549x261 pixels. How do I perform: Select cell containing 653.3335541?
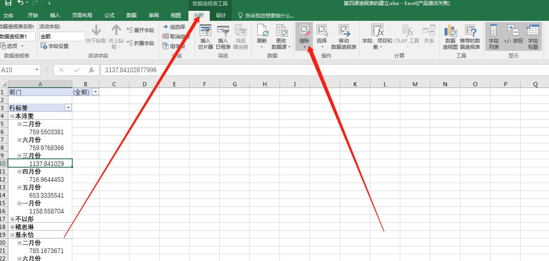tap(40, 196)
